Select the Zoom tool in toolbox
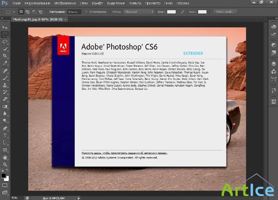 [5, 164]
